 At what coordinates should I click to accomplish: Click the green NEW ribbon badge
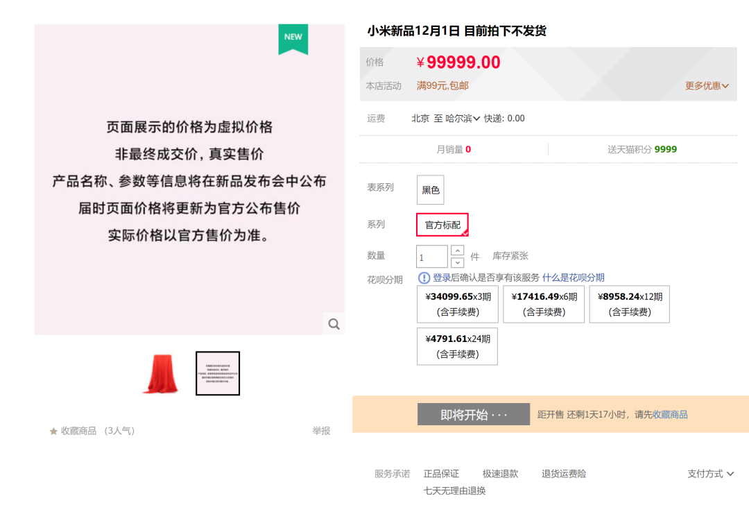(293, 39)
